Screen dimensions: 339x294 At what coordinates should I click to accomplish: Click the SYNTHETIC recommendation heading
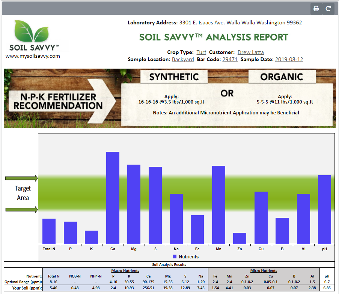click(174, 77)
